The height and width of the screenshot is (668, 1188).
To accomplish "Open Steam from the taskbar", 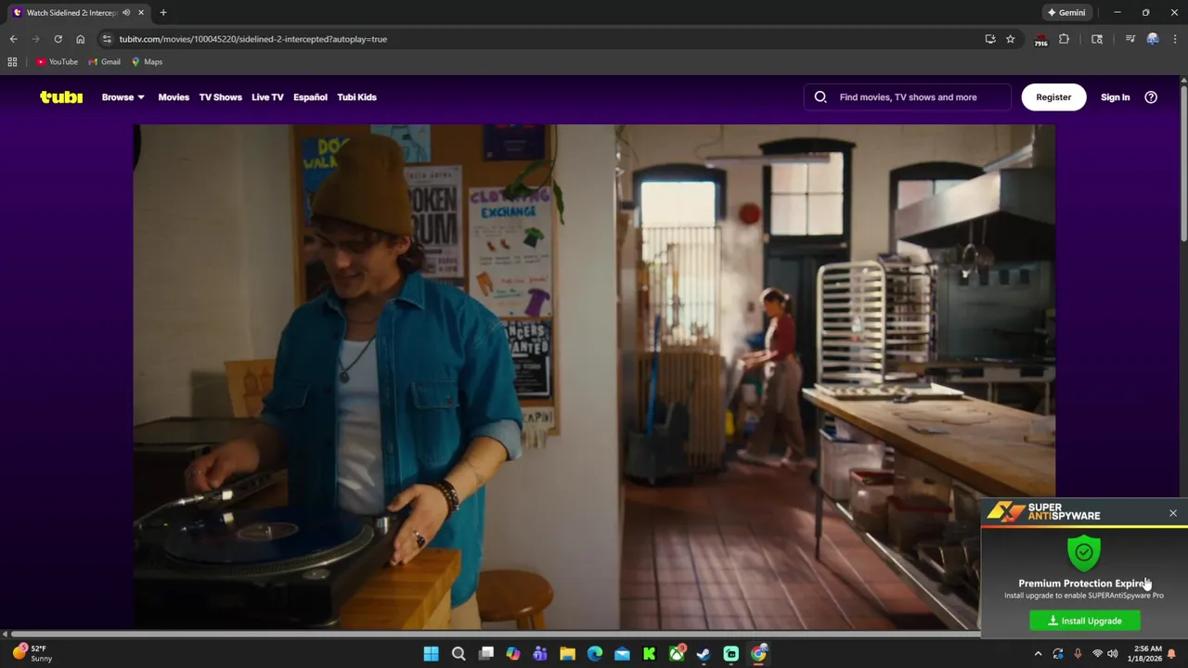I will (x=704, y=654).
